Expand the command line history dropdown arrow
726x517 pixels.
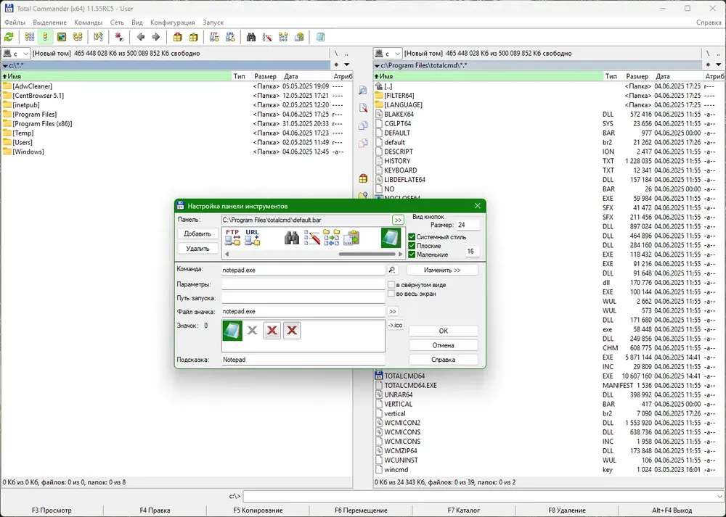point(719,496)
